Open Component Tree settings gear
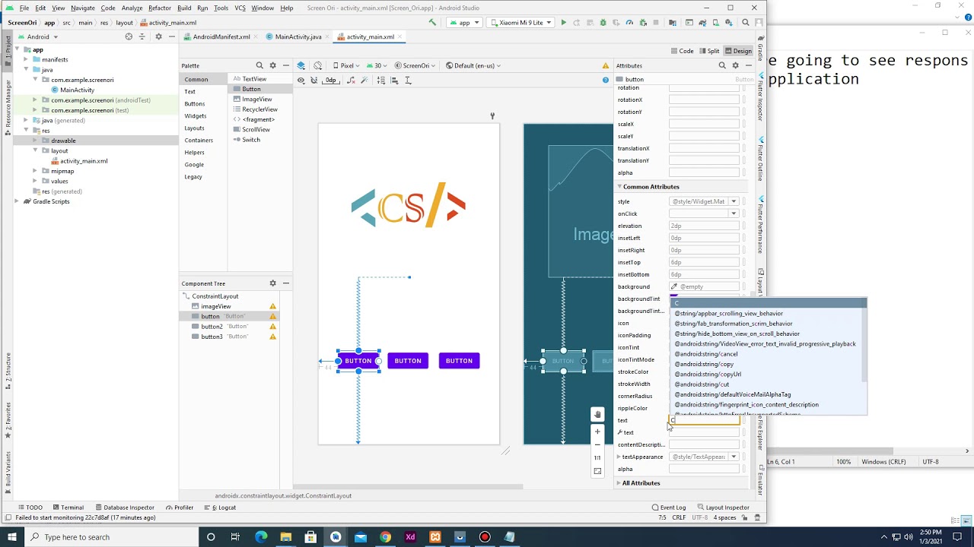 click(x=272, y=283)
